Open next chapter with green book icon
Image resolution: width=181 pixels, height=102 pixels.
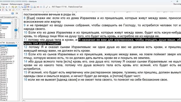point(16,7)
